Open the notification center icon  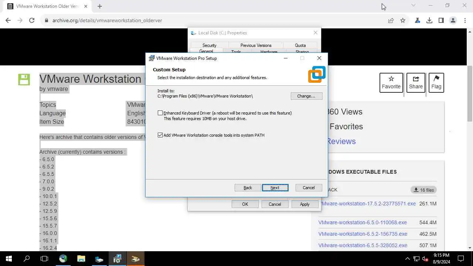461,259
